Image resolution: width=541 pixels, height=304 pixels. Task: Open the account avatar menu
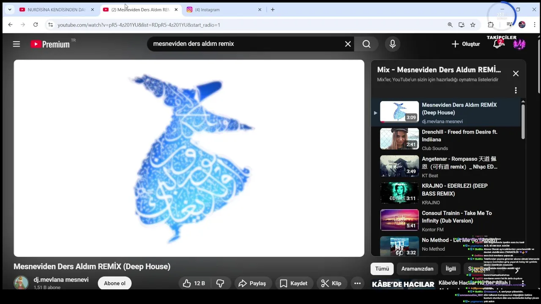pos(519,44)
